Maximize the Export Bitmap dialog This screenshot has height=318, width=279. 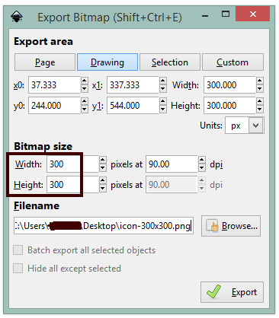226,14
